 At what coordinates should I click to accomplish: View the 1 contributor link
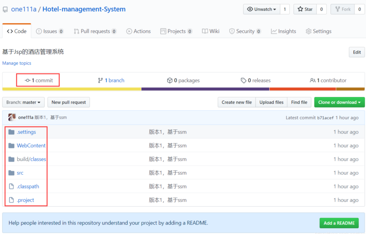(328, 80)
